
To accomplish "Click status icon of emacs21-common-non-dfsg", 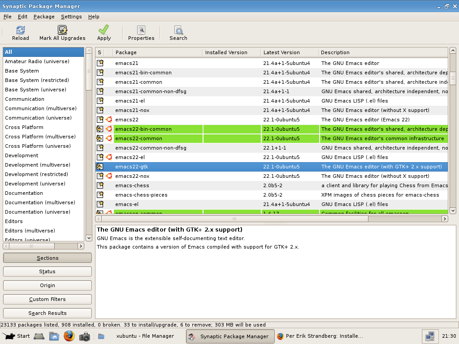I will pyautogui.click(x=100, y=91).
